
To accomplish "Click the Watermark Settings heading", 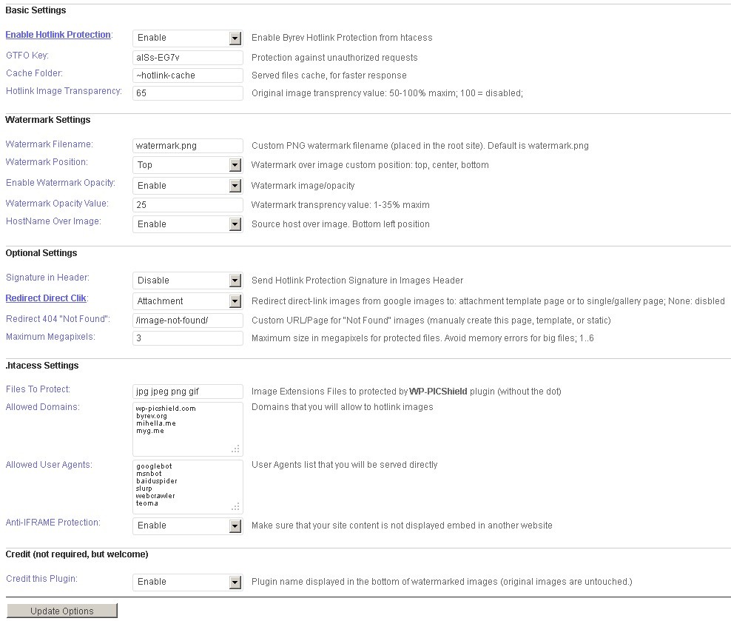I will pos(47,120).
